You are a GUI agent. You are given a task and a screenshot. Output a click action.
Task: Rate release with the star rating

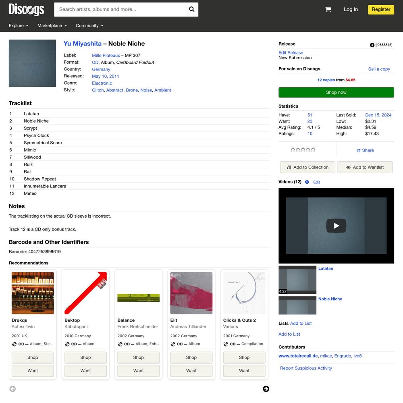tap(303, 150)
